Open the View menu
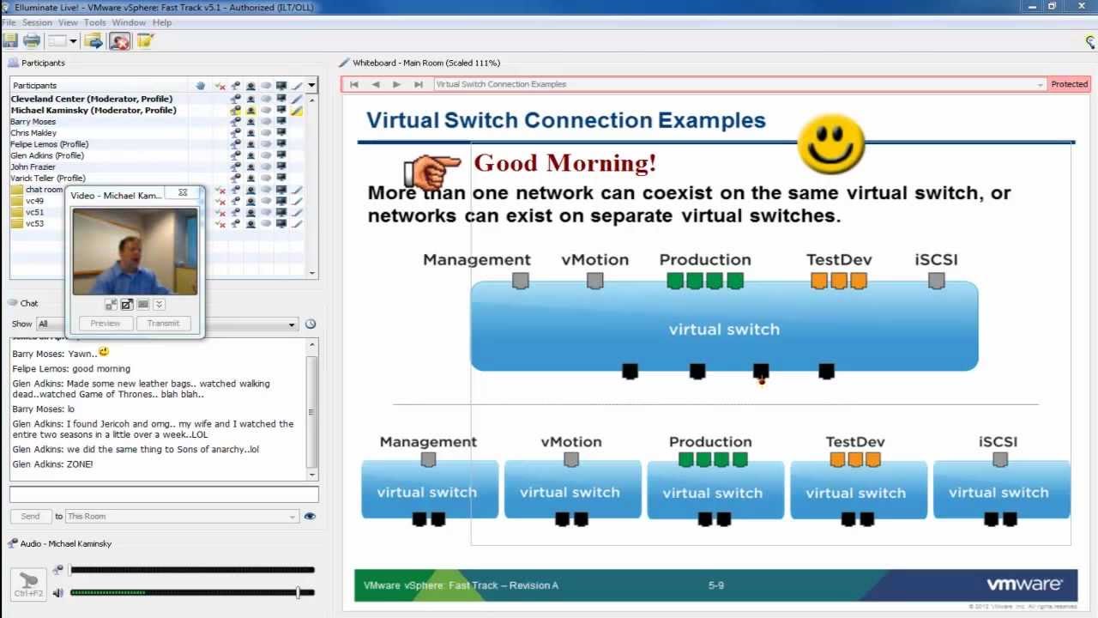 68,22
